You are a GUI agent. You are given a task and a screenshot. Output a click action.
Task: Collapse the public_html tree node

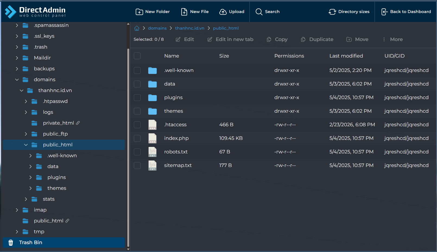point(26,145)
